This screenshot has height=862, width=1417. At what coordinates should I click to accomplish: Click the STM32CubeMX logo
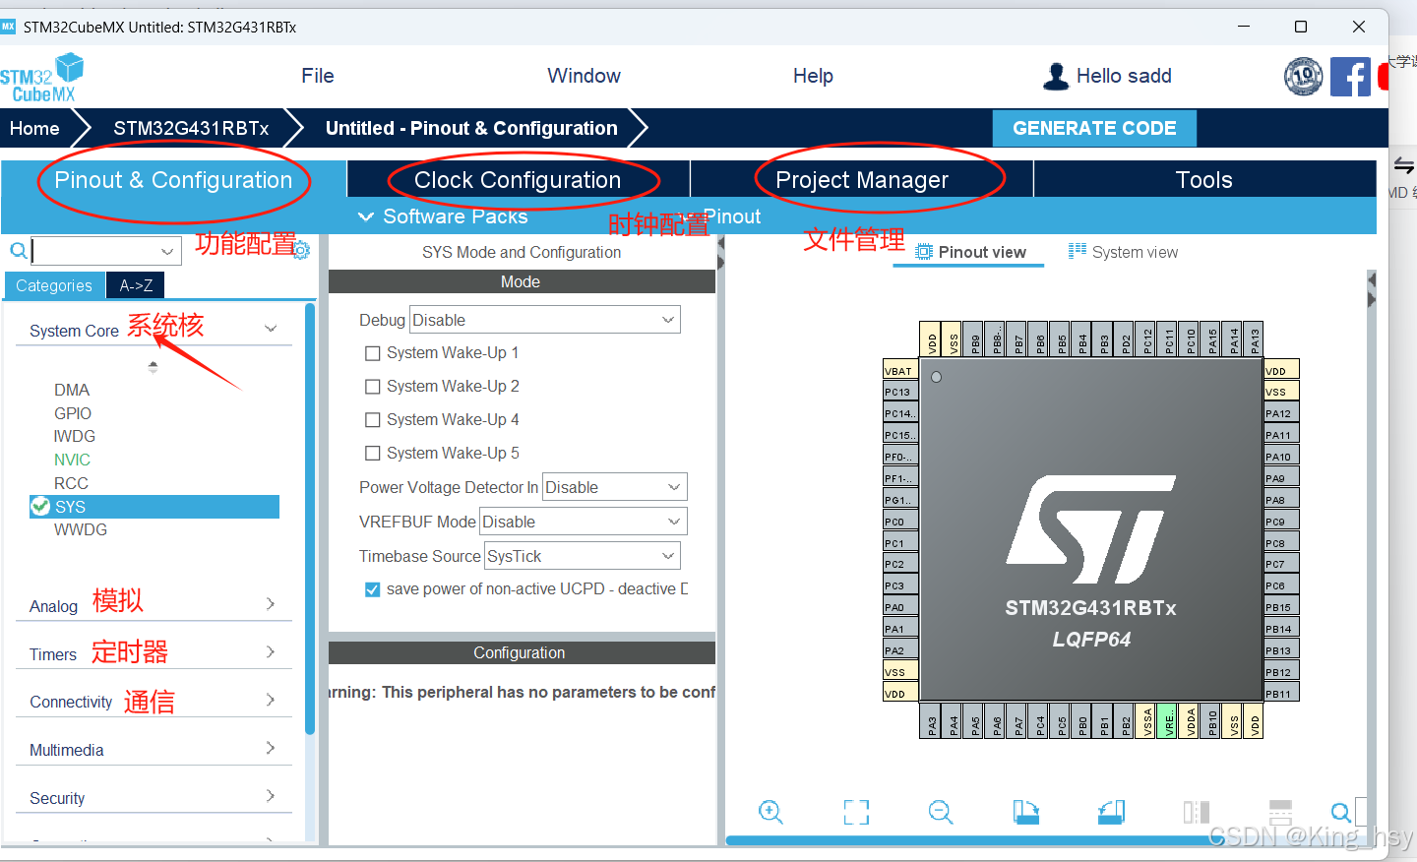(x=41, y=78)
